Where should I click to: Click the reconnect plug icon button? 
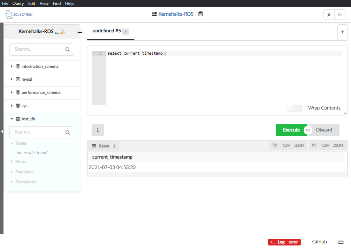[329, 15]
